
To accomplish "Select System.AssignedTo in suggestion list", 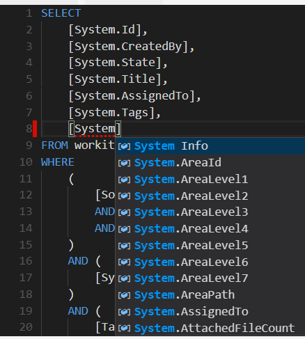I will (191, 311).
